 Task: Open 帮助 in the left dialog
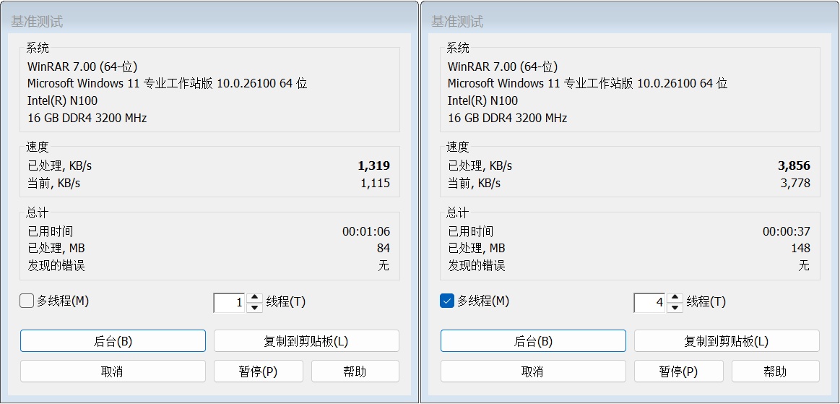pos(355,371)
